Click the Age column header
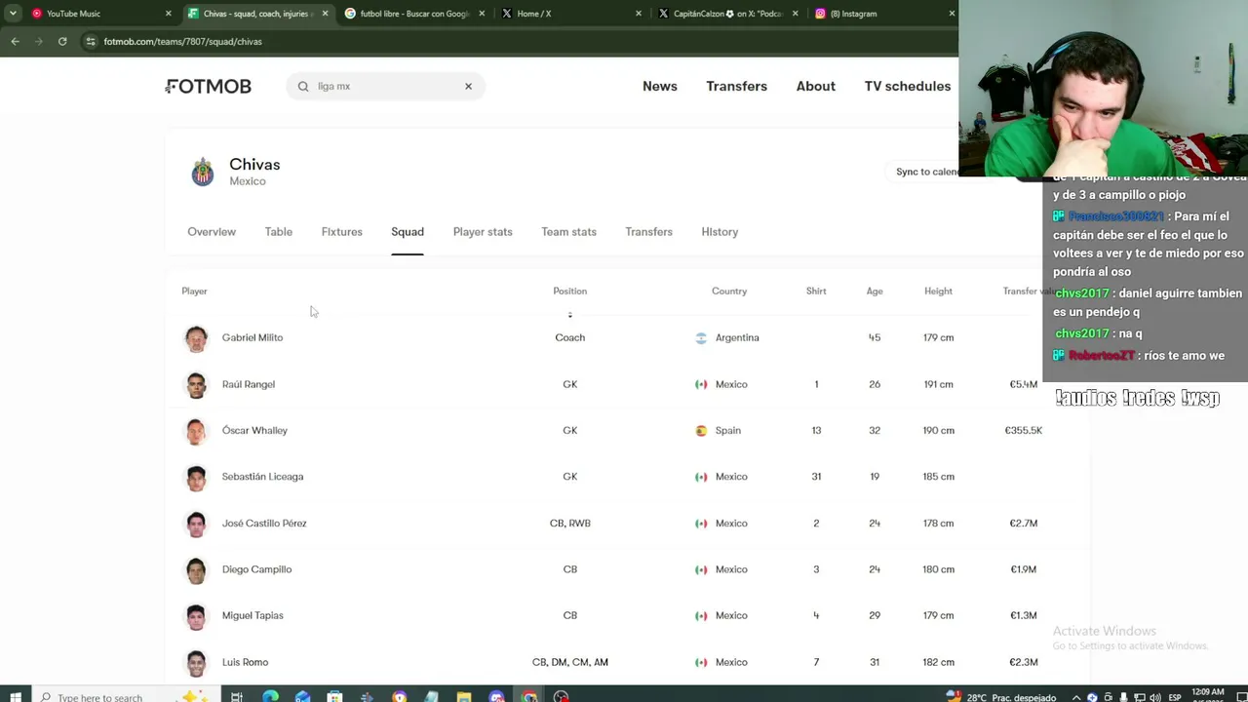The width and height of the screenshot is (1248, 702). [875, 291]
